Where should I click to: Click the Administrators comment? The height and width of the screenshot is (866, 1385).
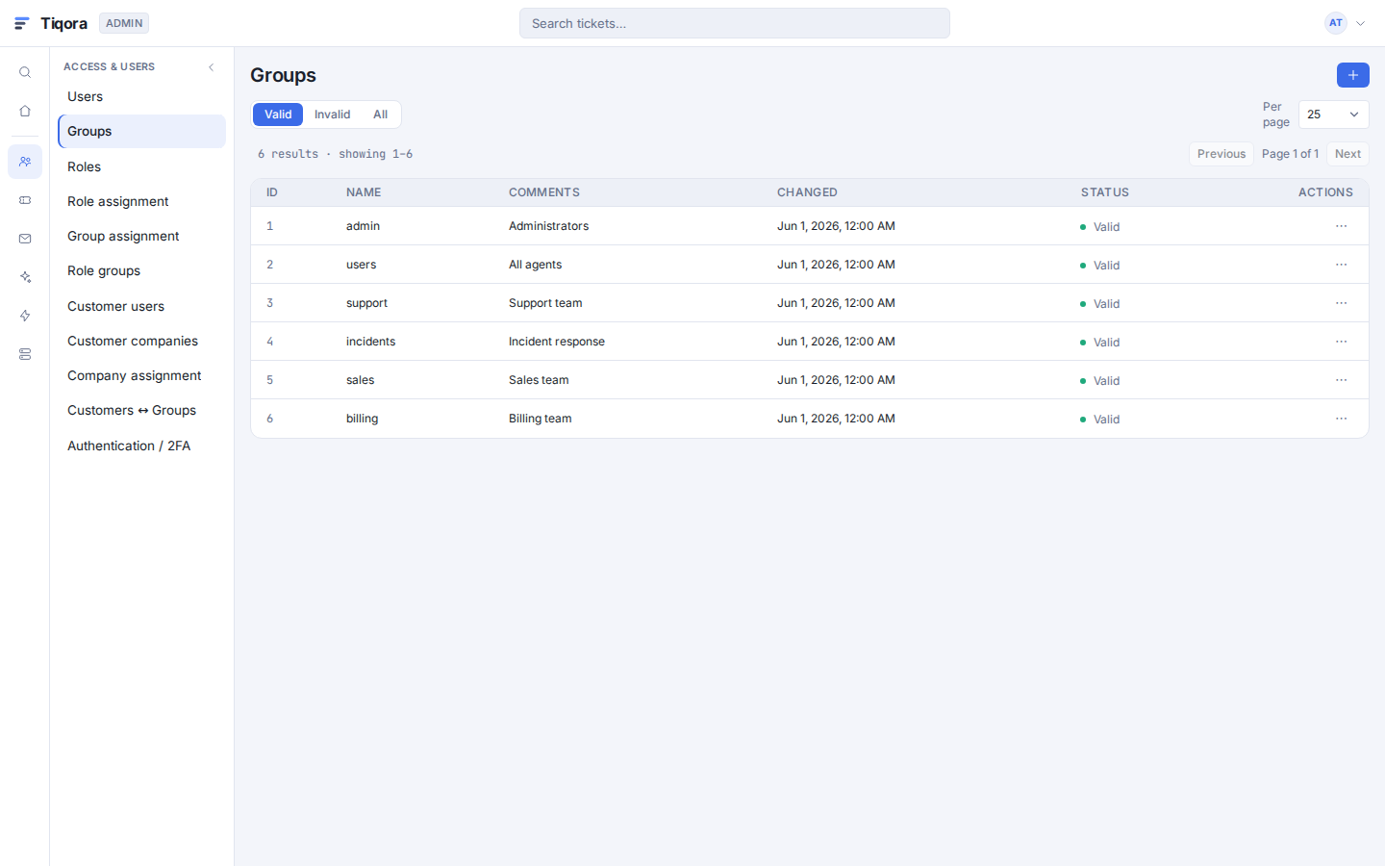[x=548, y=226]
